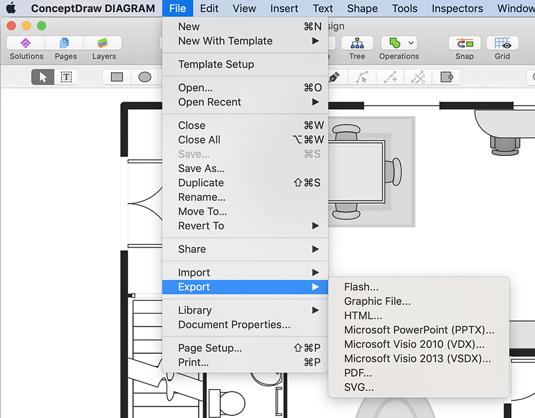535x418 pixels.
Task: Toggle Grid visibility
Action: pyautogui.click(x=502, y=43)
